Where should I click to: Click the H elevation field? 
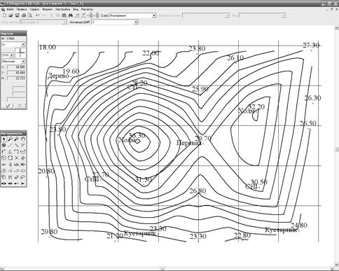point(16,78)
